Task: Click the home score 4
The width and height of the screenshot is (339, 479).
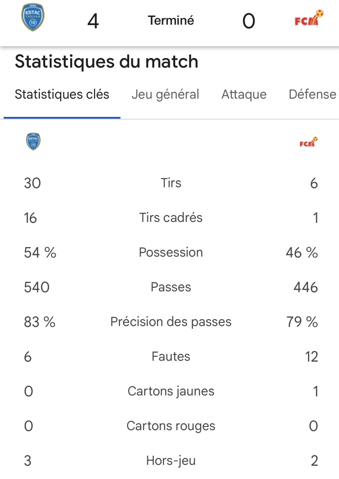Action: coord(93,21)
